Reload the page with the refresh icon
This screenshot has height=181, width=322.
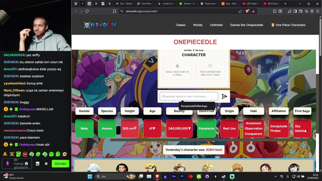(x=87, y=11)
